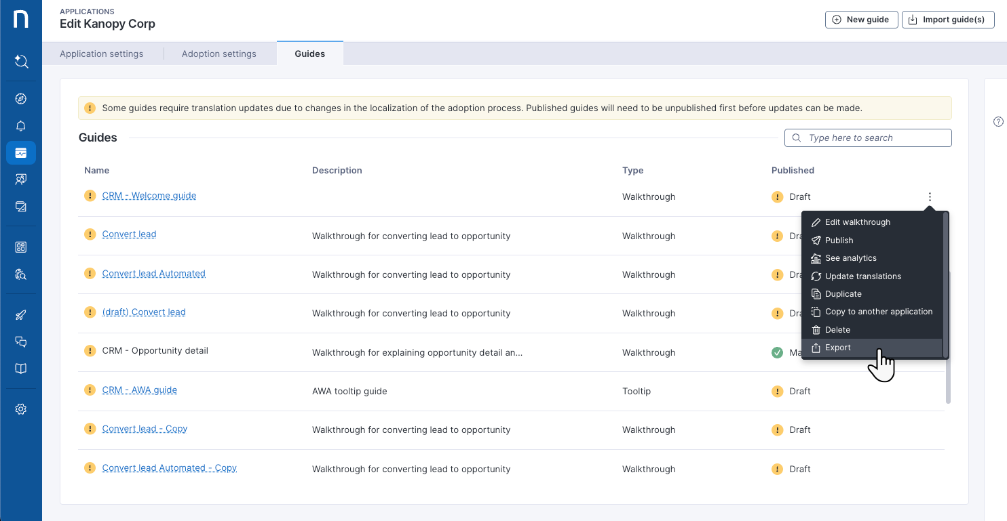Open the three-dot actions menu for CRM - Welcome guide

click(x=930, y=196)
